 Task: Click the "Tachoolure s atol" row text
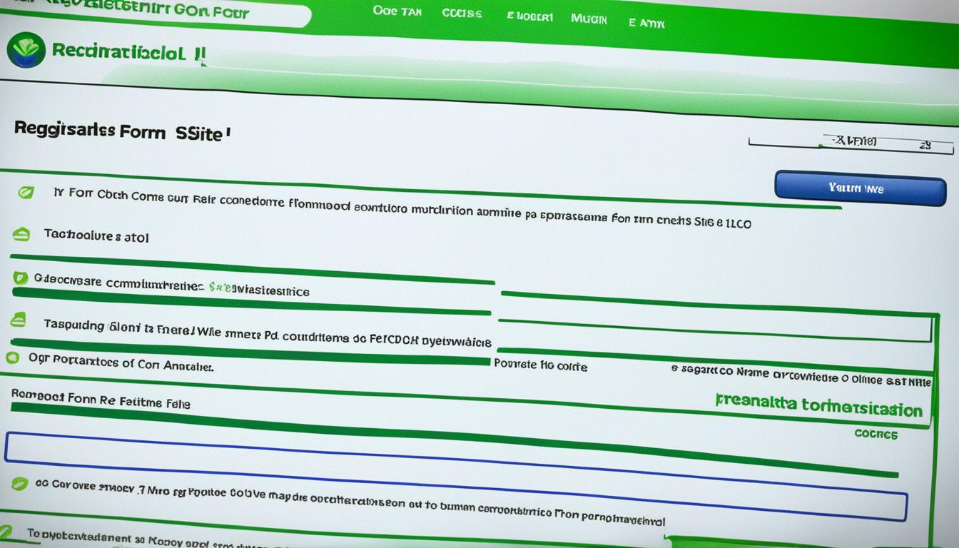pyautogui.click(x=96, y=235)
